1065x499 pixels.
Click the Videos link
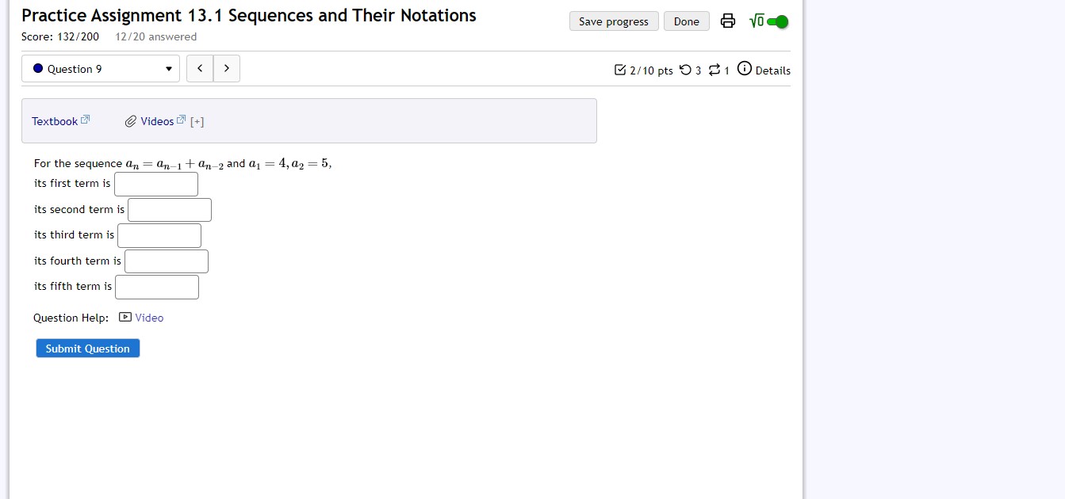click(x=157, y=120)
